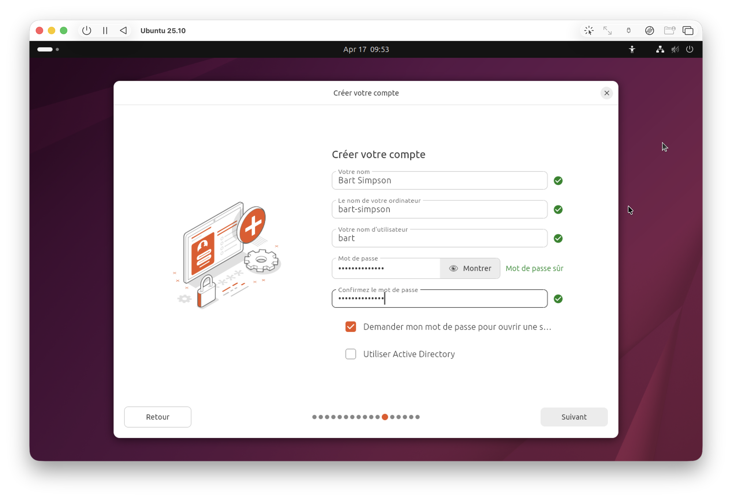Open the USB devices icon
Screen dimensions: 732x500
point(628,31)
